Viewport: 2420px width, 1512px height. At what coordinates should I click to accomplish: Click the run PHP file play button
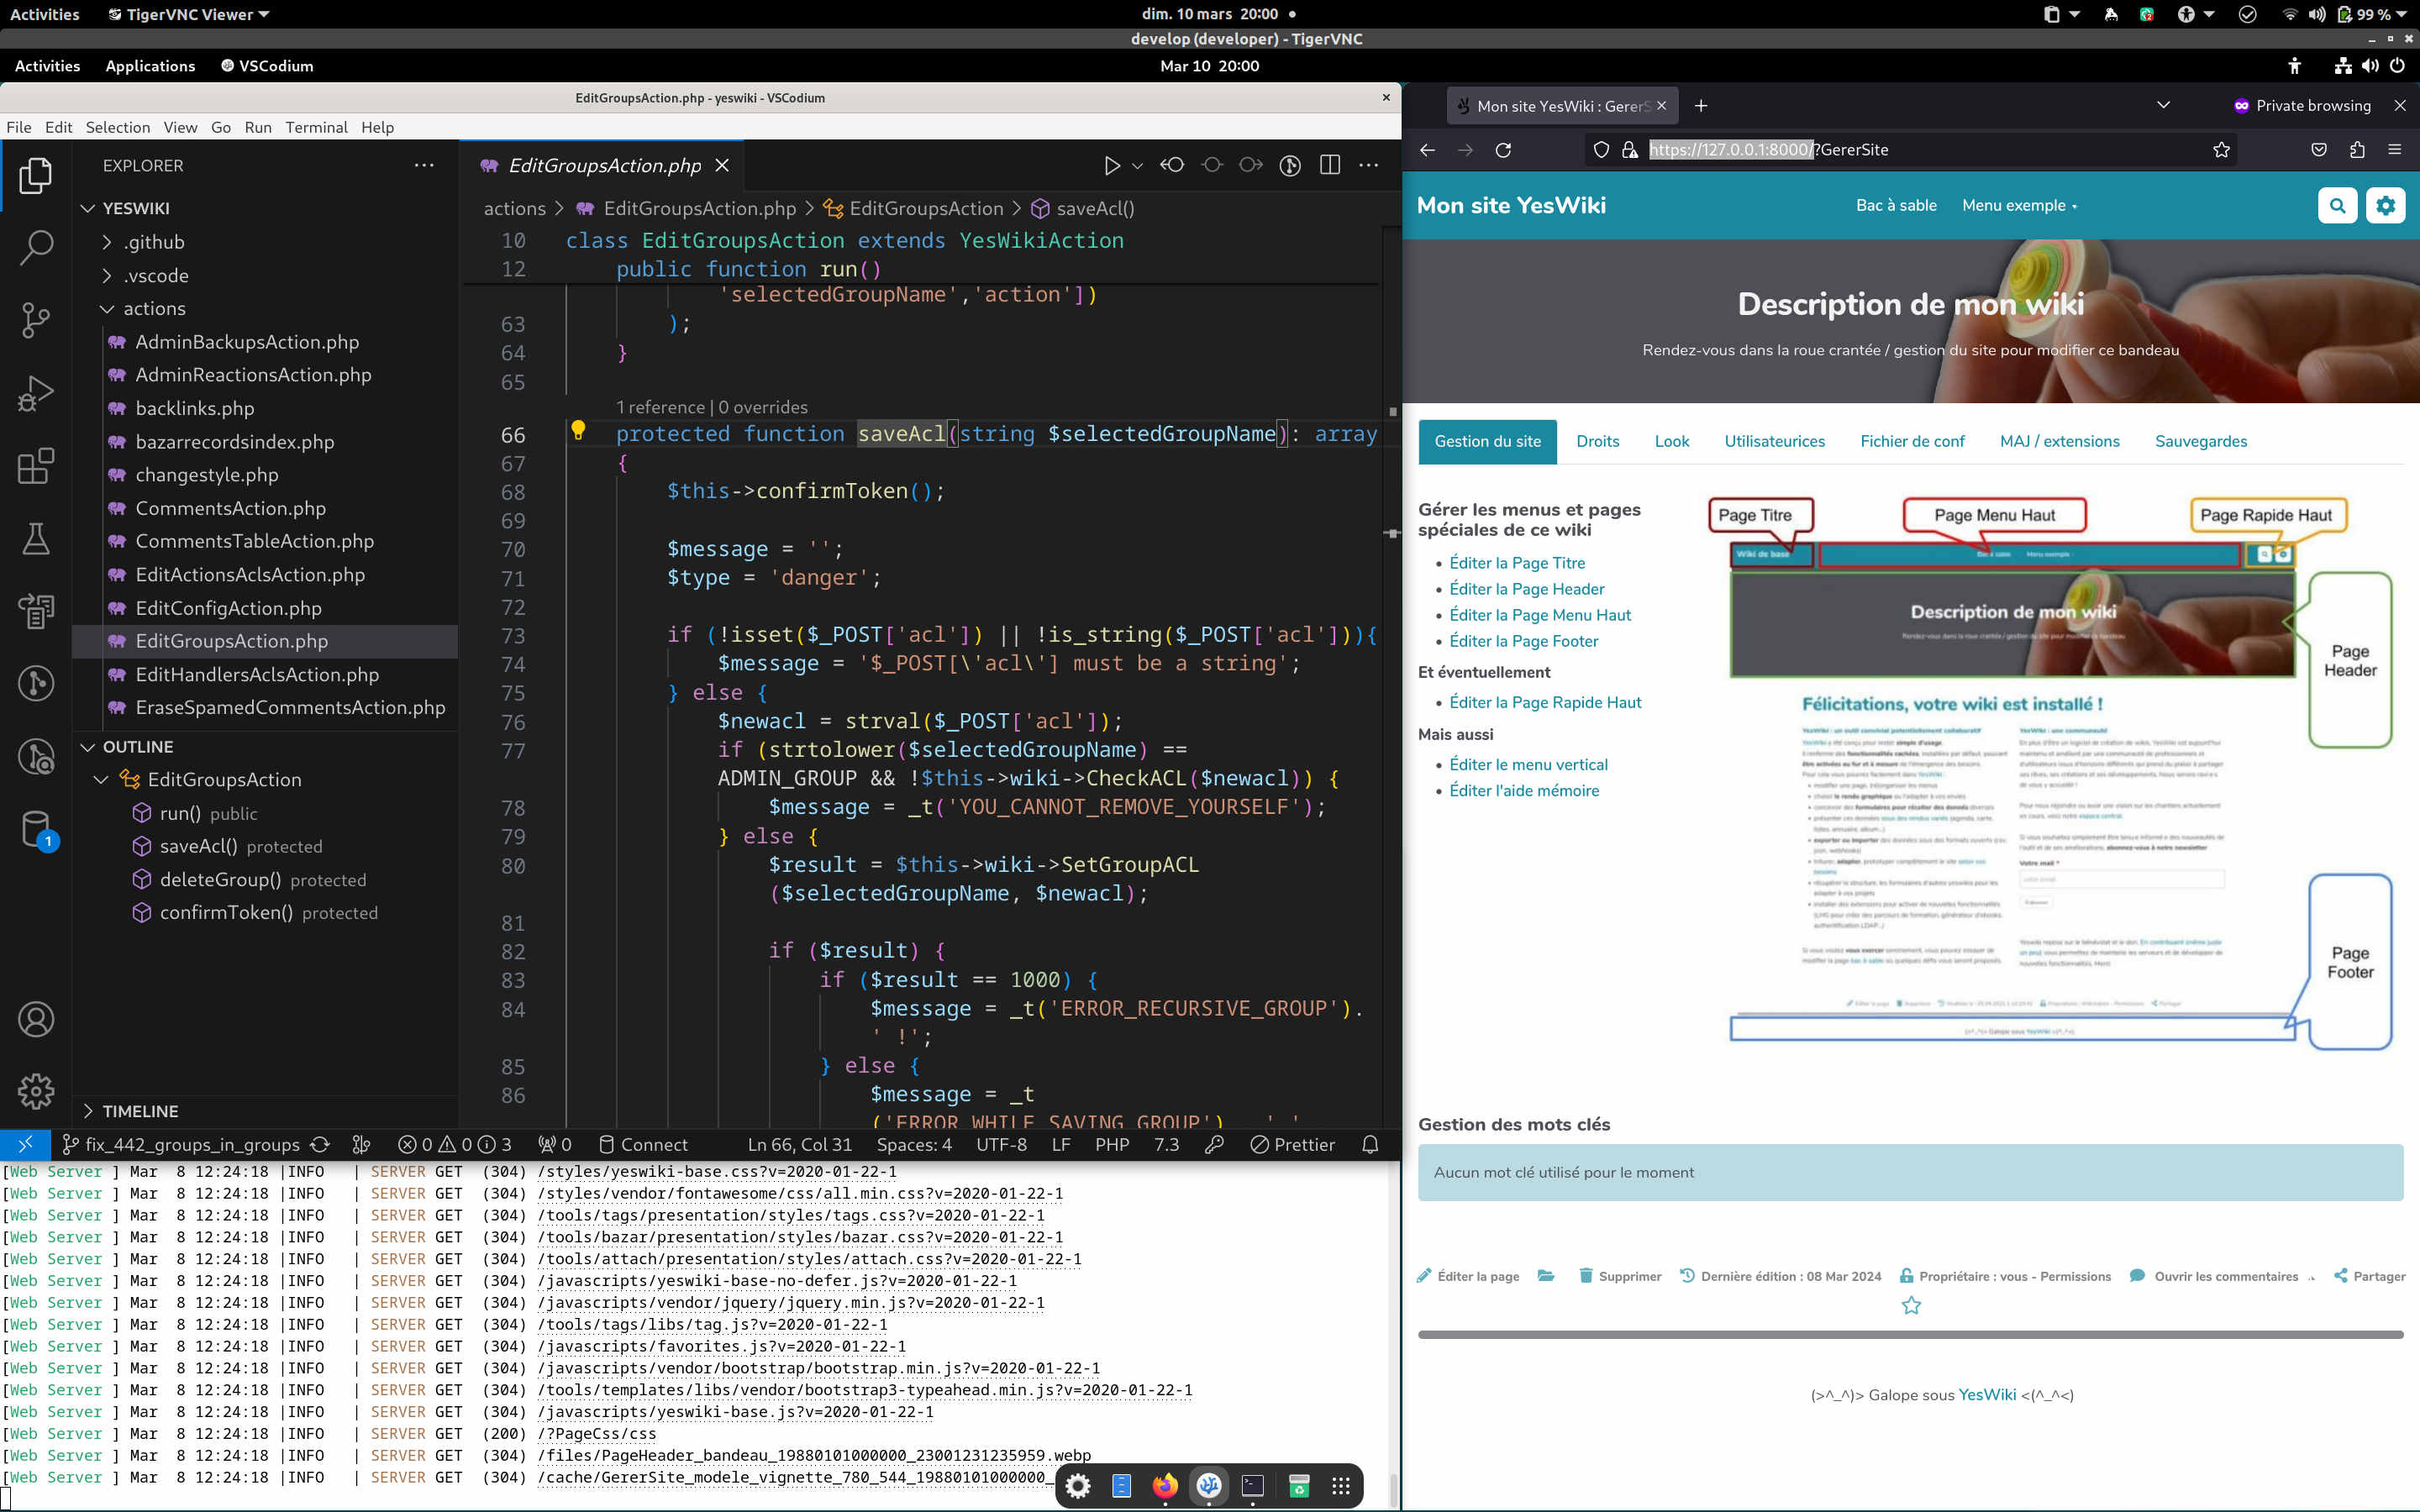point(1111,166)
